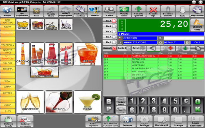
Task: Open the Tastiera touch keyboard
Action: pyautogui.click(x=121, y=101)
